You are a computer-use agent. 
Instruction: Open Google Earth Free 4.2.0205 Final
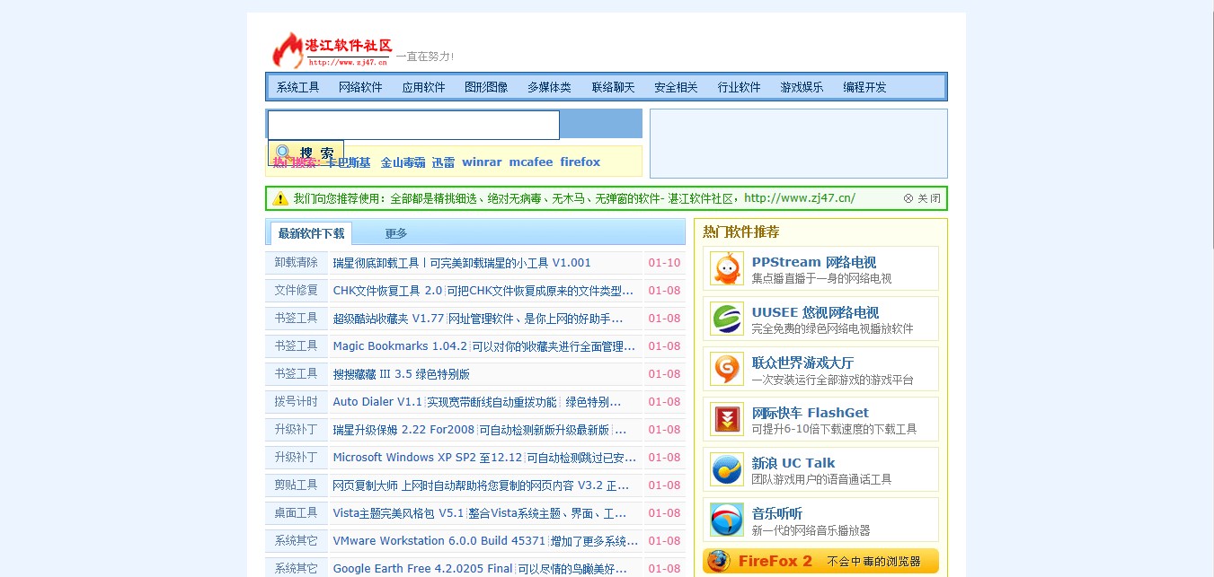480,569
